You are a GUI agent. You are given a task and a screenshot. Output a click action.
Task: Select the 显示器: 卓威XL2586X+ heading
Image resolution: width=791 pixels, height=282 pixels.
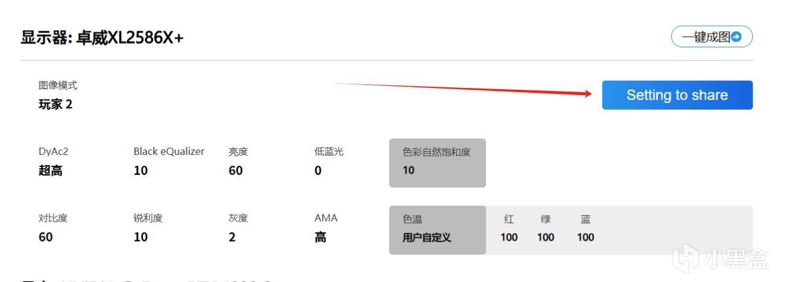pos(102,38)
